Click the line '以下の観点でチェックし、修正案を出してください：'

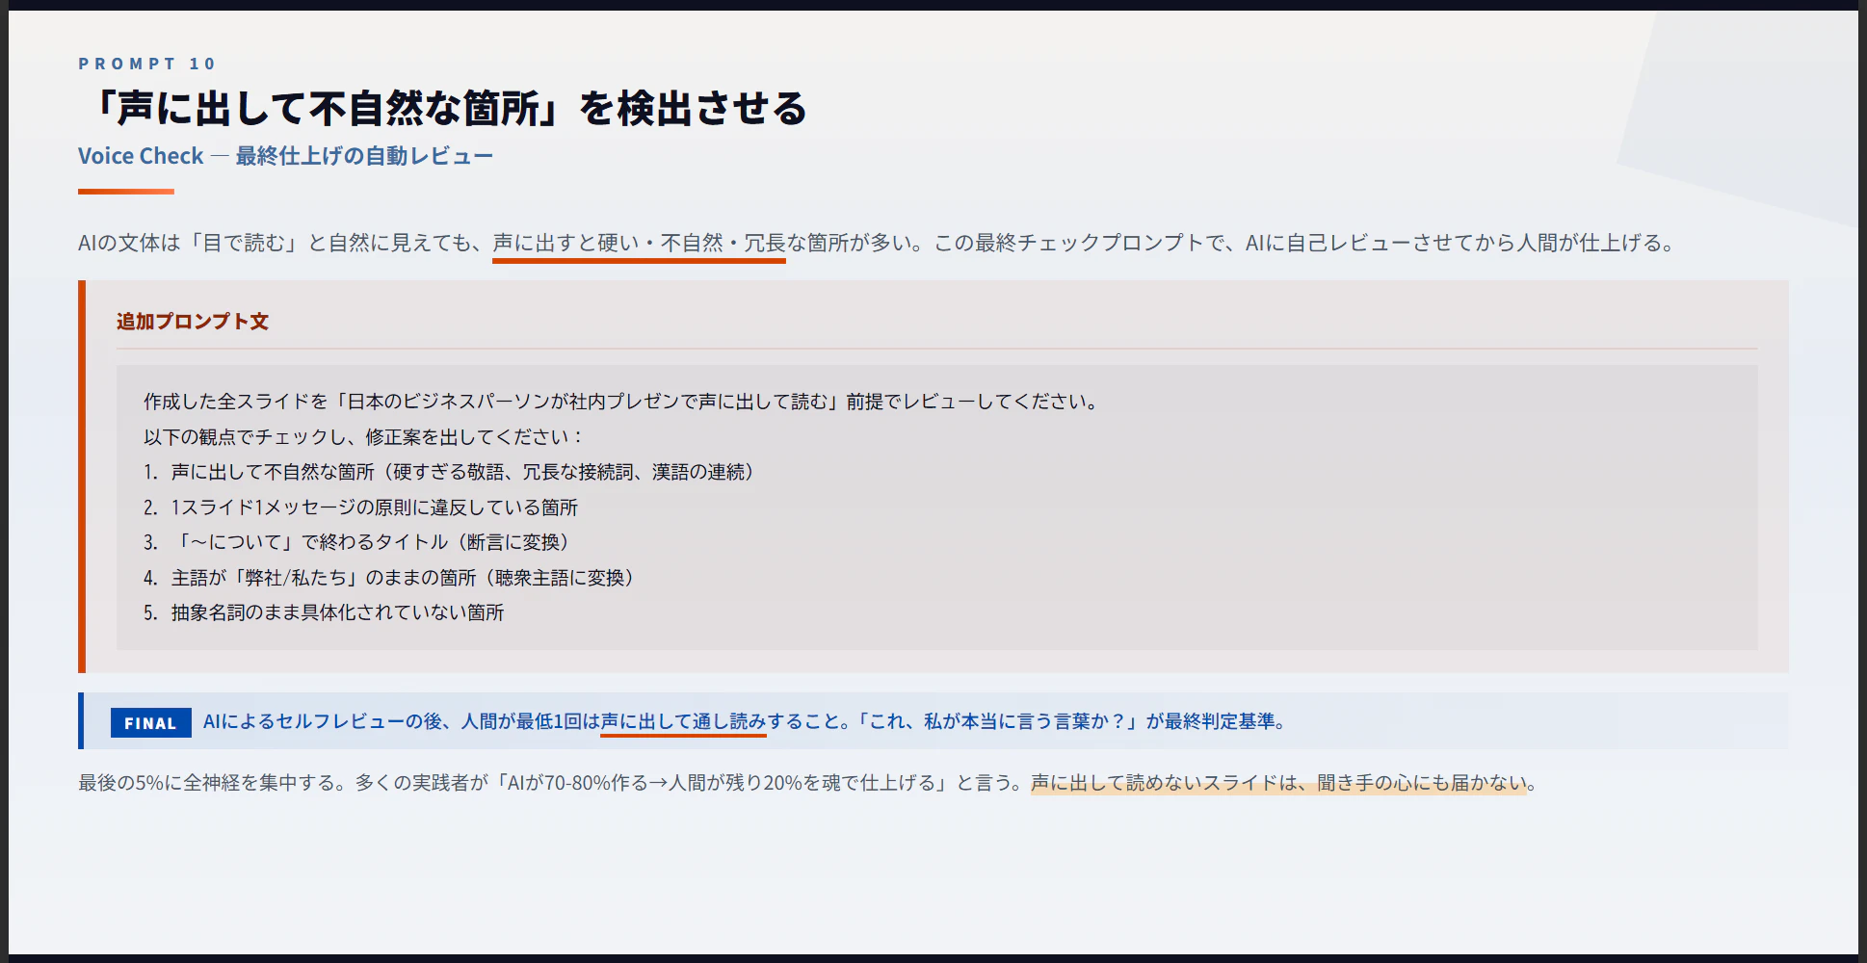(x=364, y=437)
